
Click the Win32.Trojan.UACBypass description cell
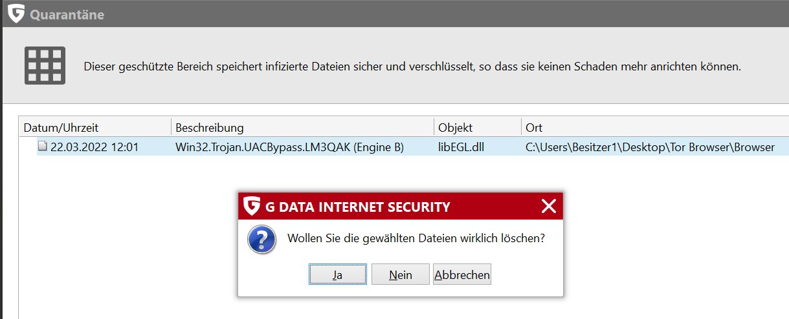(289, 147)
